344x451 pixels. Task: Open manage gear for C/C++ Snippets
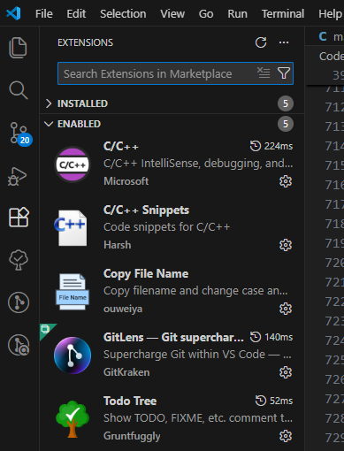[286, 245]
